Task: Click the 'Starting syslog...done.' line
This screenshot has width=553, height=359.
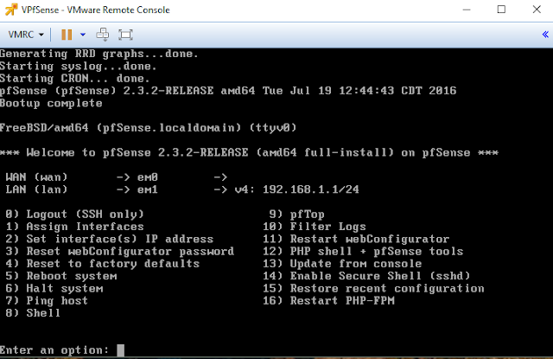Action: pyautogui.click(x=79, y=67)
